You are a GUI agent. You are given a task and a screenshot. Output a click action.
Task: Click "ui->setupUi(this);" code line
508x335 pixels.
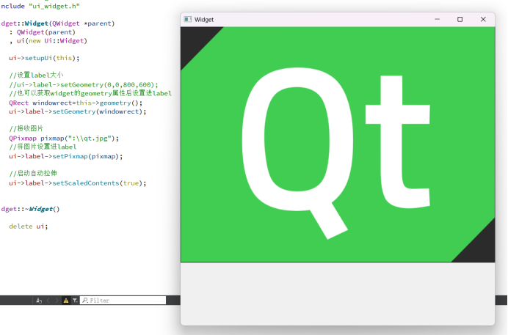(44, 58)
